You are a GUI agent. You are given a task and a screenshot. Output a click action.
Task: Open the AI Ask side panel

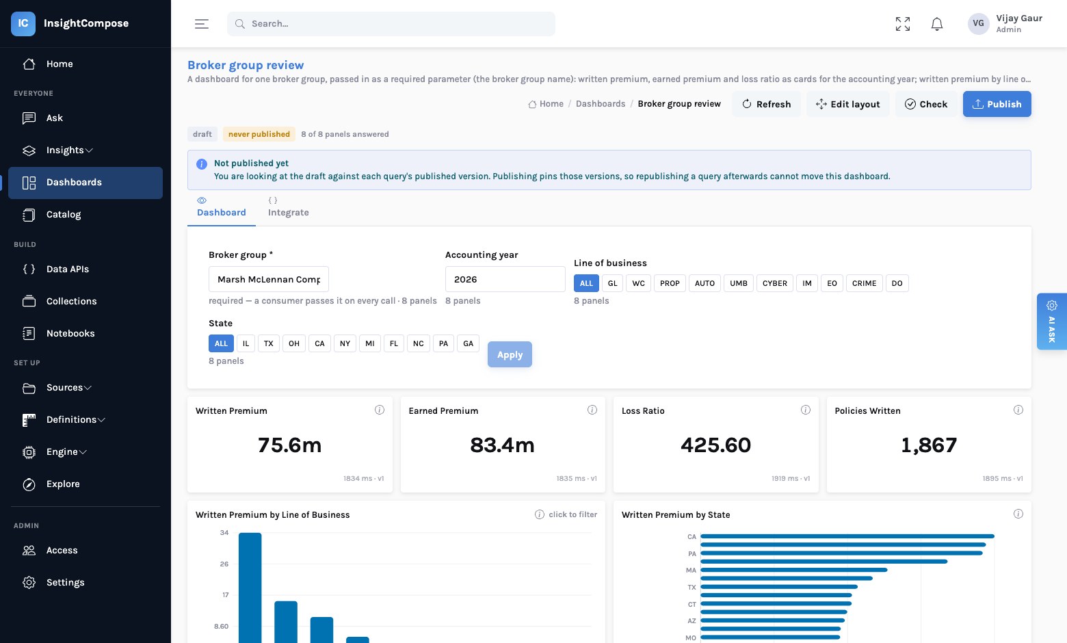(1052, 321)
